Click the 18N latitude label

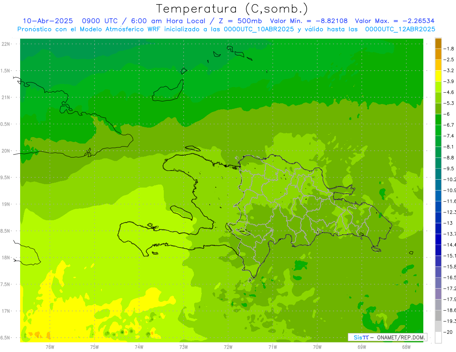(6, 258)
